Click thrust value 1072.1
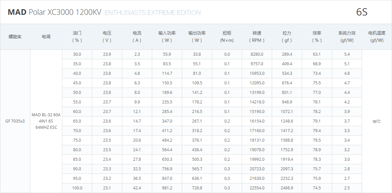This screenshot has width=392, height=193. 287,112
